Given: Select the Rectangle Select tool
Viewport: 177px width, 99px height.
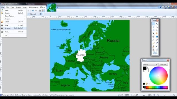Looking at the screenshot, I should 153,24.
